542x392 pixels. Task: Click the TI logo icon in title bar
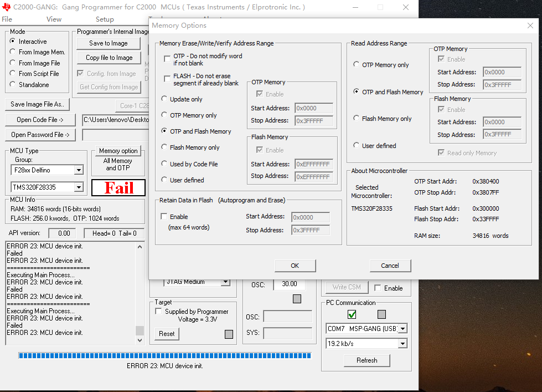(x=6, y=7)
